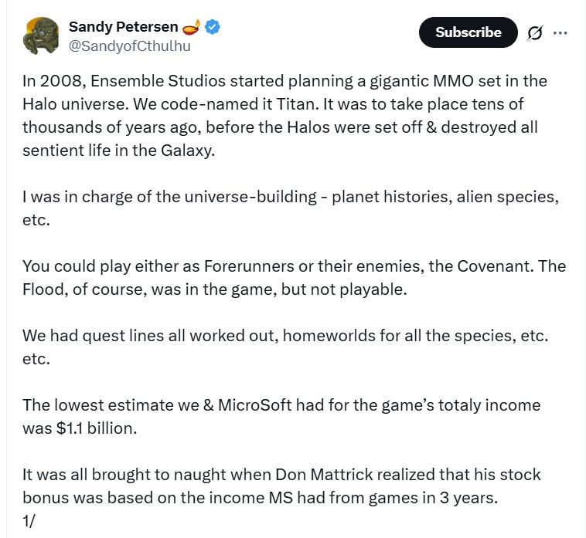Click the paragraph about Forerunners and Covenant
The width and height of the screenshot is (586, 538).
click(x=294, y=278)
